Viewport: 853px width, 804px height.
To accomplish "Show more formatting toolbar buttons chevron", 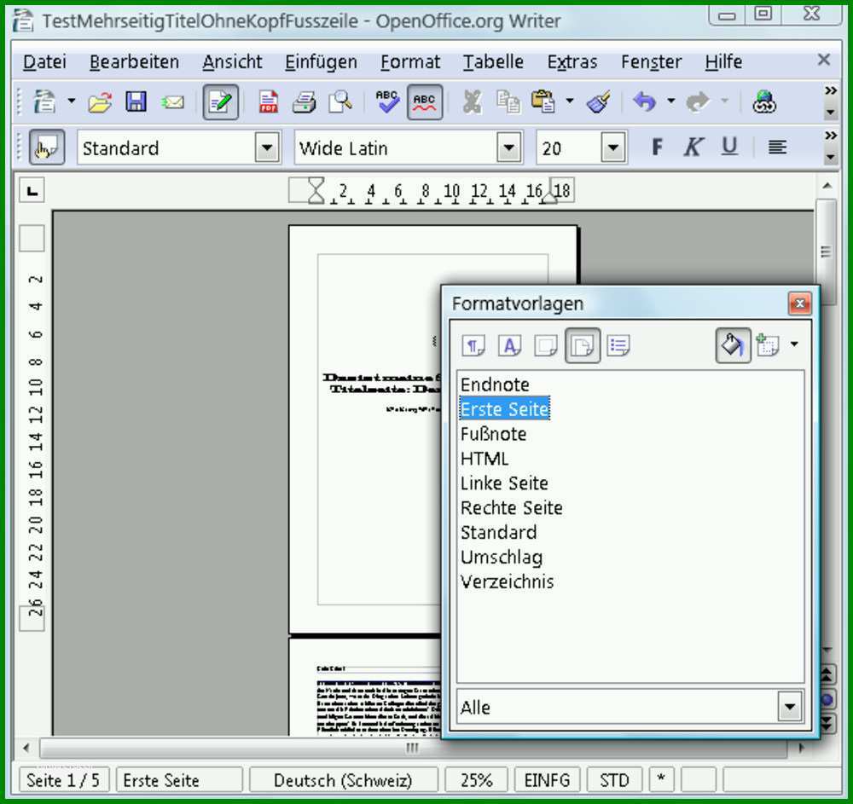I will click(x=830, y=136).
